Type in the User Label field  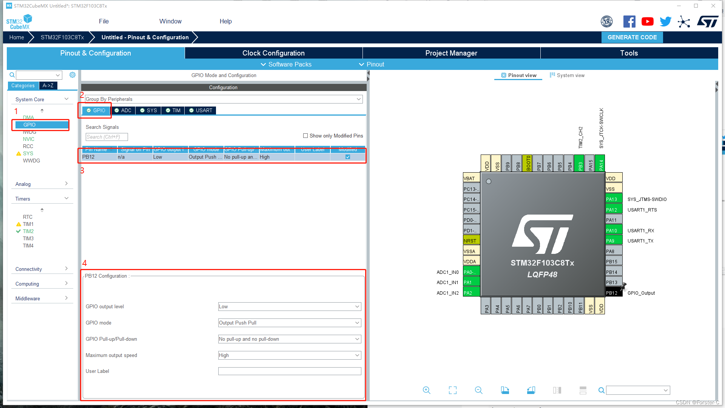289,371
